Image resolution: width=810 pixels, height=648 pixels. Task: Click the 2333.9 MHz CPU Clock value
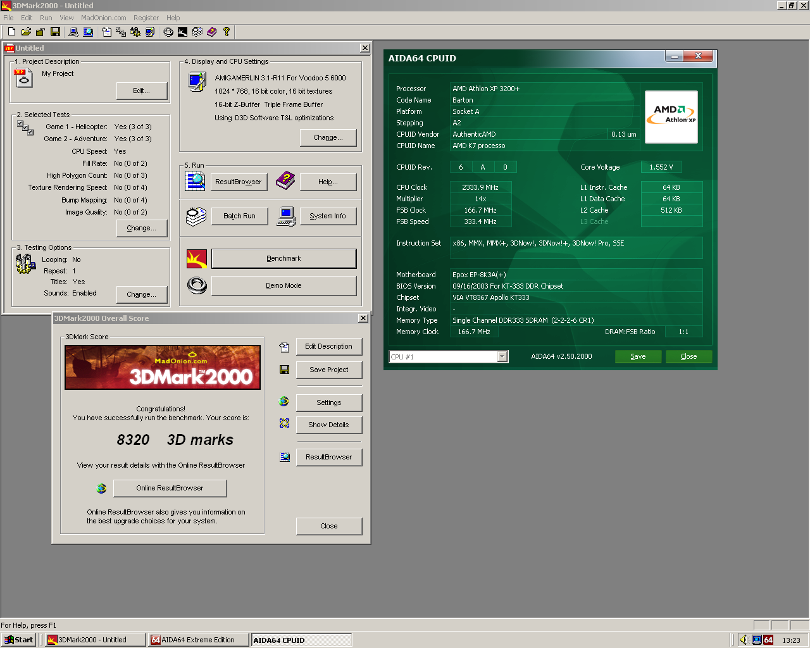click(x=480, y=188)
